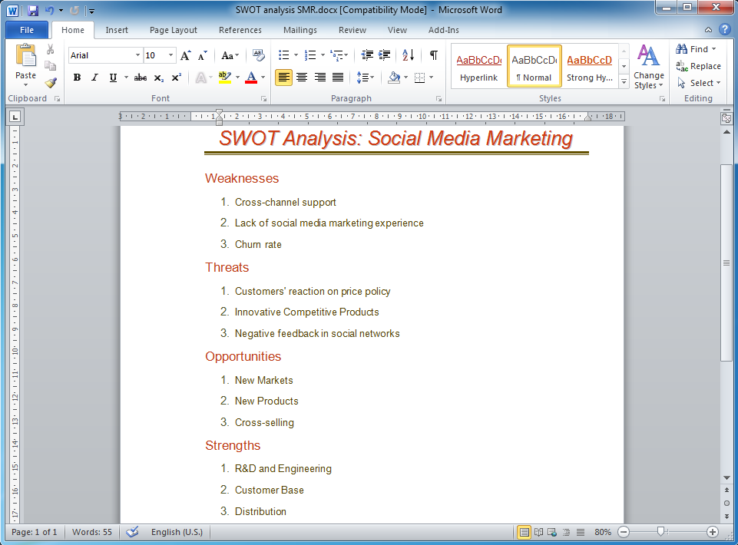Click the Select button in Editing group
Image resolution: width=738 pixels, height=545 pixels.
click(696, 83)
